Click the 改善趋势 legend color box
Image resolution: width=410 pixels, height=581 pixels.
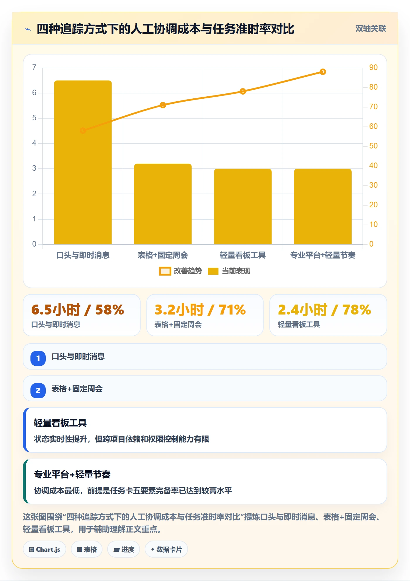click(165, 271)
